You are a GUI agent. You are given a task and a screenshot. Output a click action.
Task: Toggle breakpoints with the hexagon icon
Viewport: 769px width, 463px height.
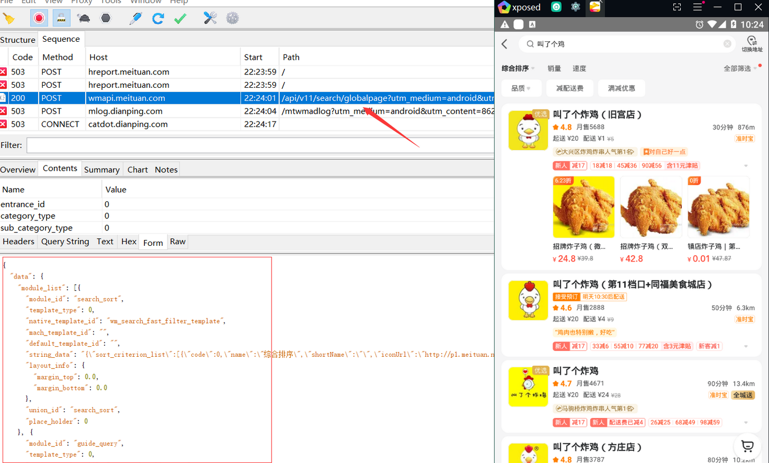106,18
